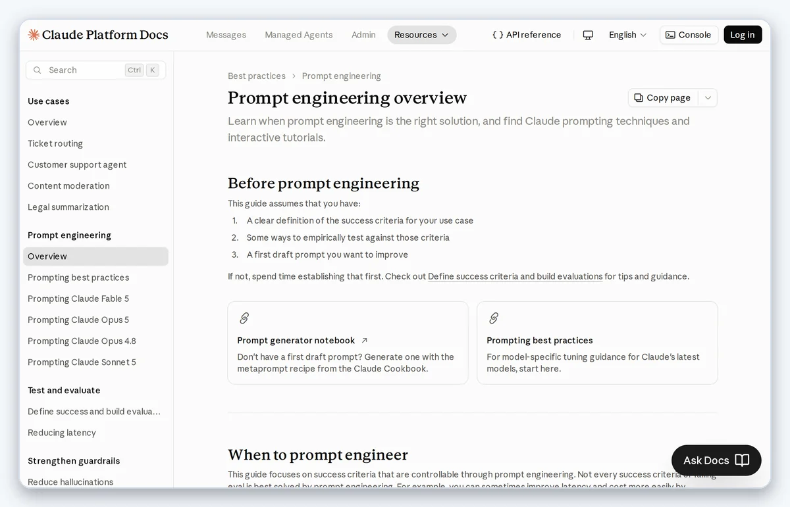The height and width of the screenshot is (507, 790).
Task: Open the Prompting best practices card
Action: tap(597, 343)
